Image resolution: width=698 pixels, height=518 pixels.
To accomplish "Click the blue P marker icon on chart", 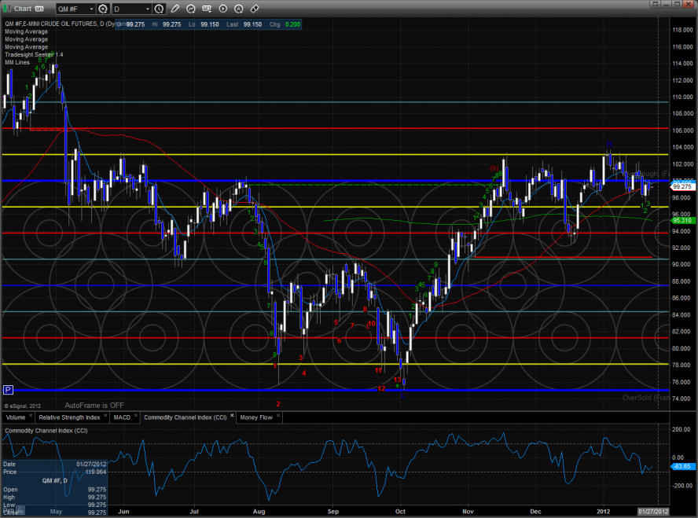I will tap(8, 391).
